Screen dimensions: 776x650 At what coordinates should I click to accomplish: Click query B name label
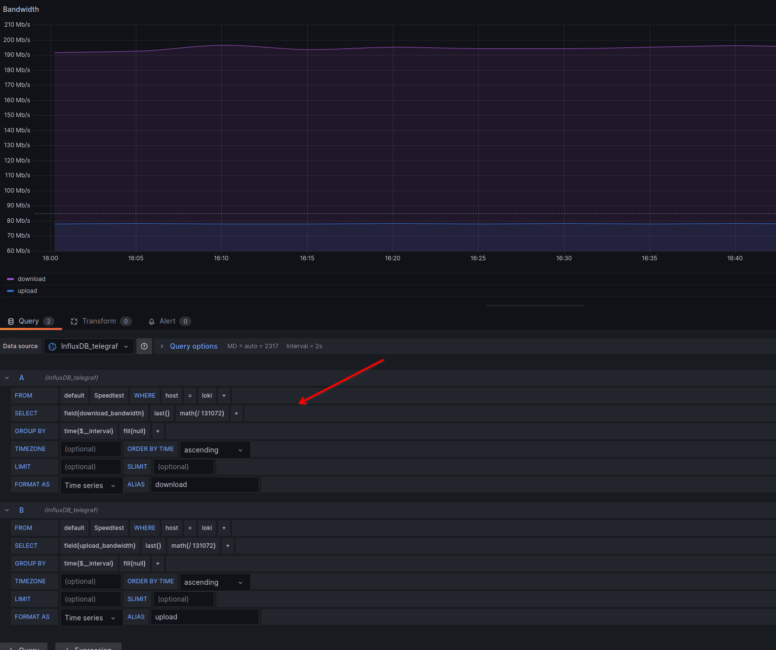22,510
